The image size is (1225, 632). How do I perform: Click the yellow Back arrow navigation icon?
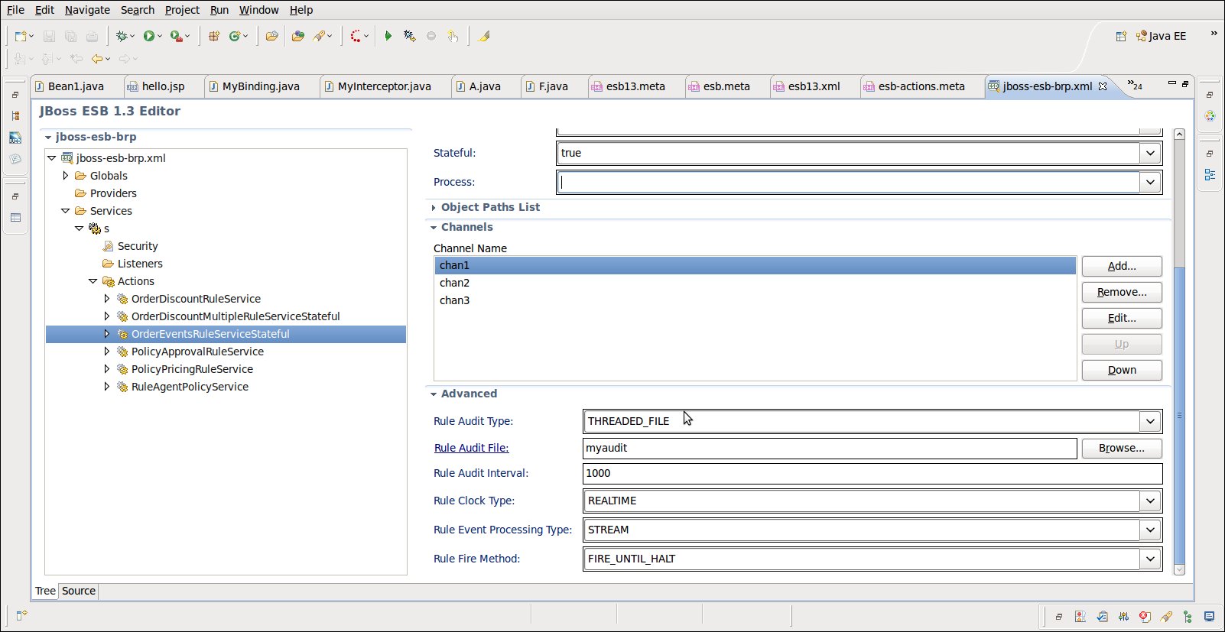(96, 59)
